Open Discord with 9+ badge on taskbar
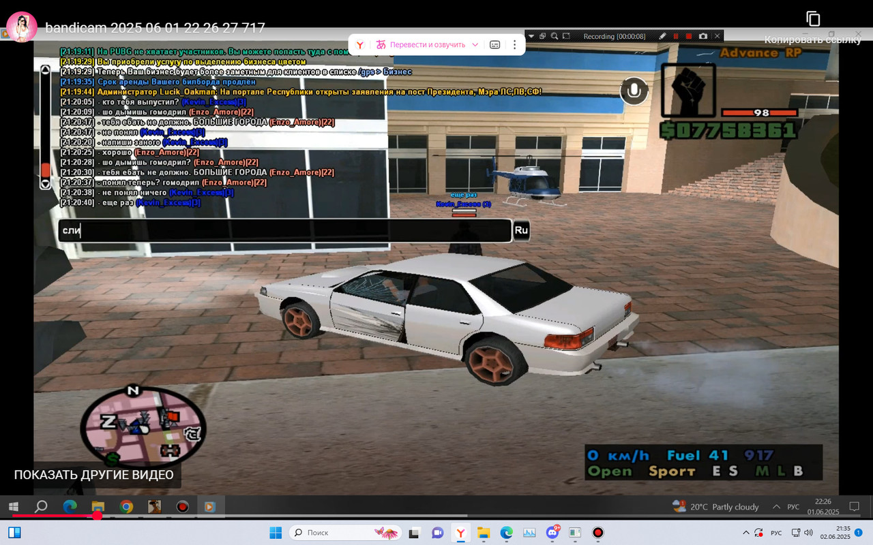This screenshot has width=873, height=545. pyautogui.click(x=552, y=533)
